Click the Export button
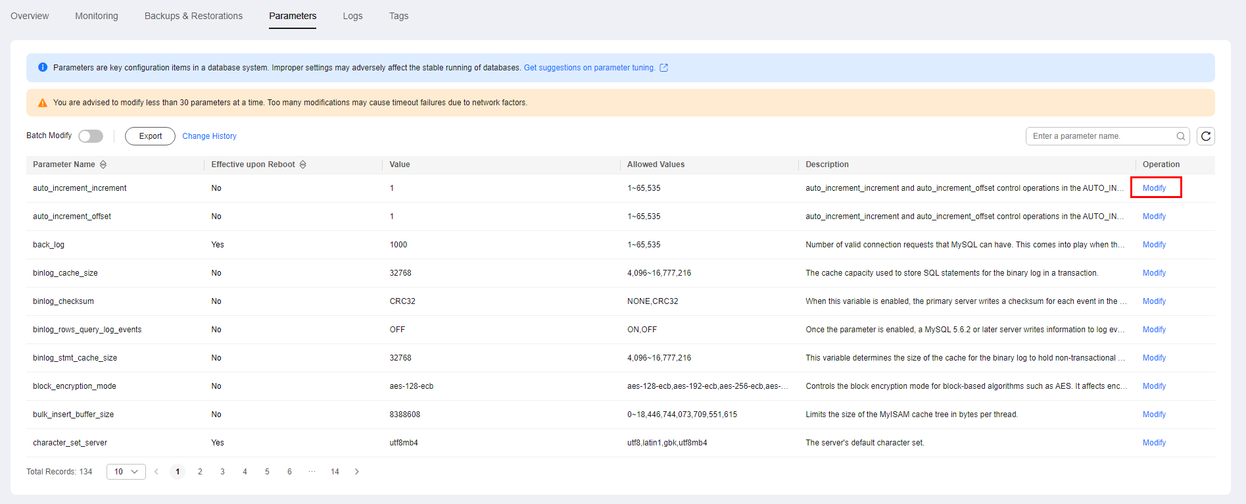Viewport: 1246px width, 504px height. 150,136
